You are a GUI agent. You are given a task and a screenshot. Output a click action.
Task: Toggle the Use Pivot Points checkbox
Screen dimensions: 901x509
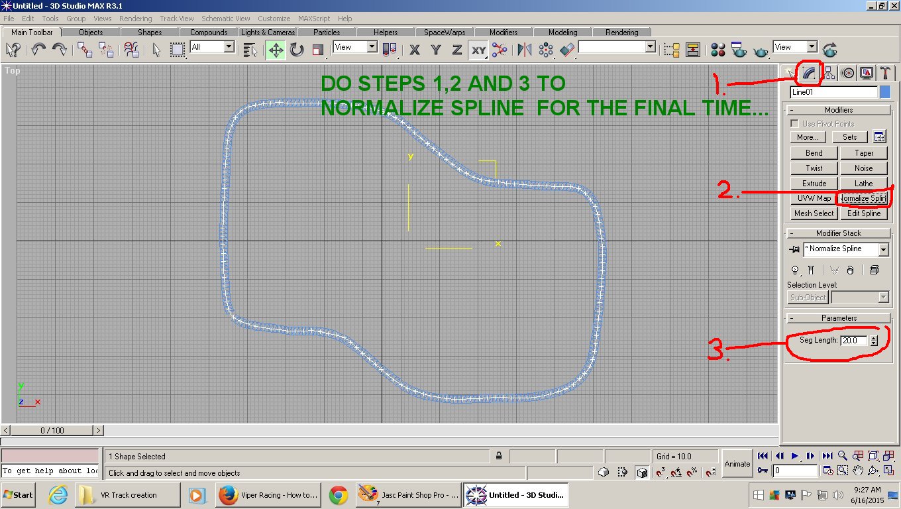point(794,124)
